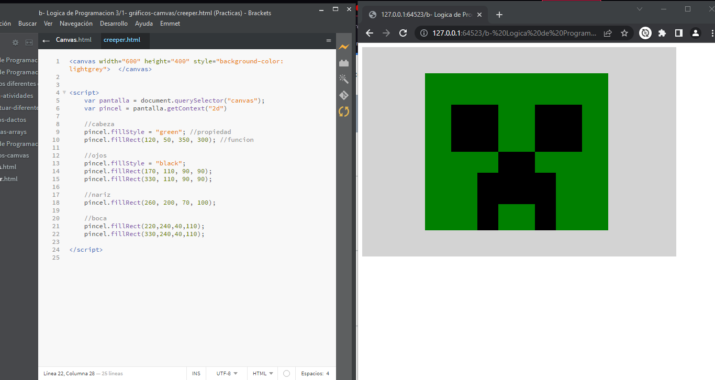Viewport: 715px width, 380px height.
Task: Switch to the creeper.html tab
Action: tap(122, 40)
